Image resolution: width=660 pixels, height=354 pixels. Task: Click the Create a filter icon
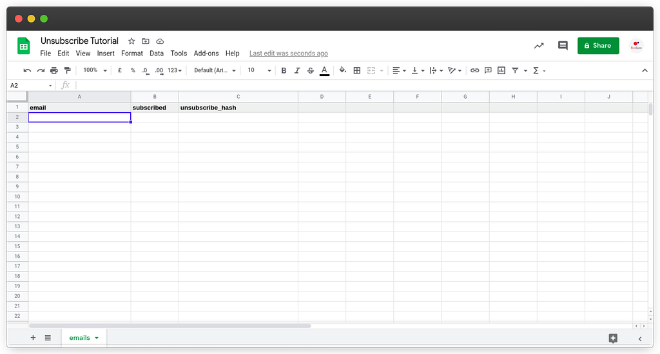[515, 70]
